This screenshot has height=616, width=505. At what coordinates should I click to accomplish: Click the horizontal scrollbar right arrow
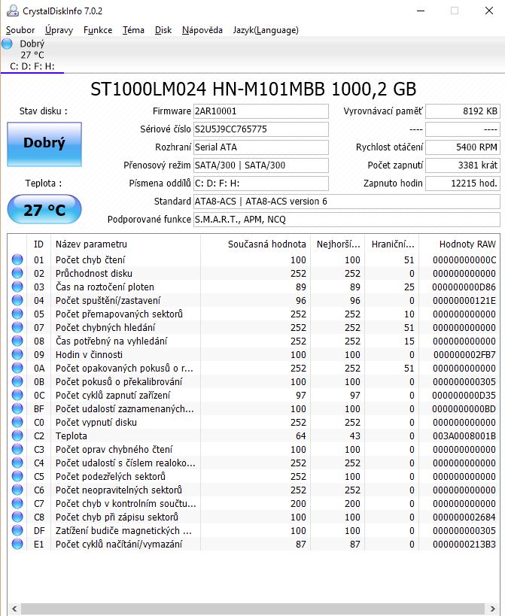click(492, 609)
